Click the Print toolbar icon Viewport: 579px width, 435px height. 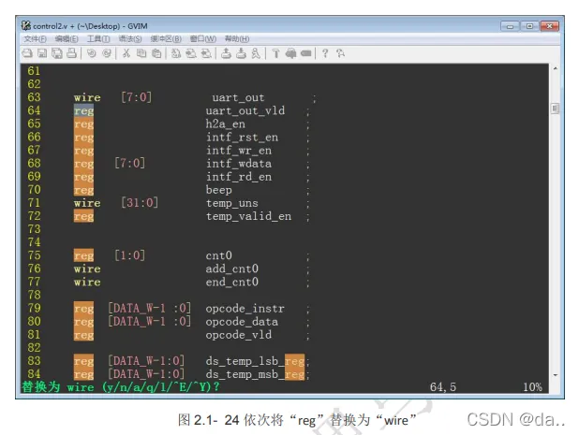(71, 53)
